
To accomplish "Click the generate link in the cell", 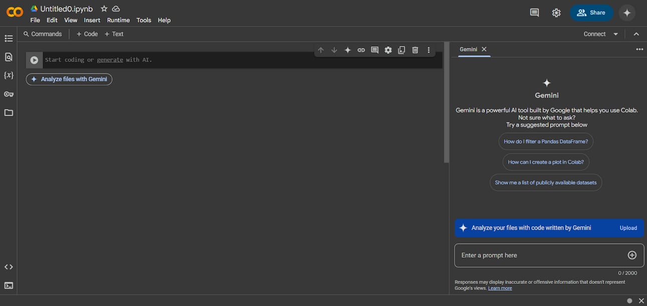I will click(110, 60).
